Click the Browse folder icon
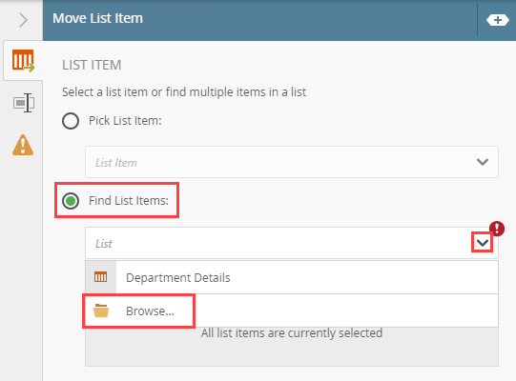This screenshot has height=381, width=516. click(x=101, y=311)
